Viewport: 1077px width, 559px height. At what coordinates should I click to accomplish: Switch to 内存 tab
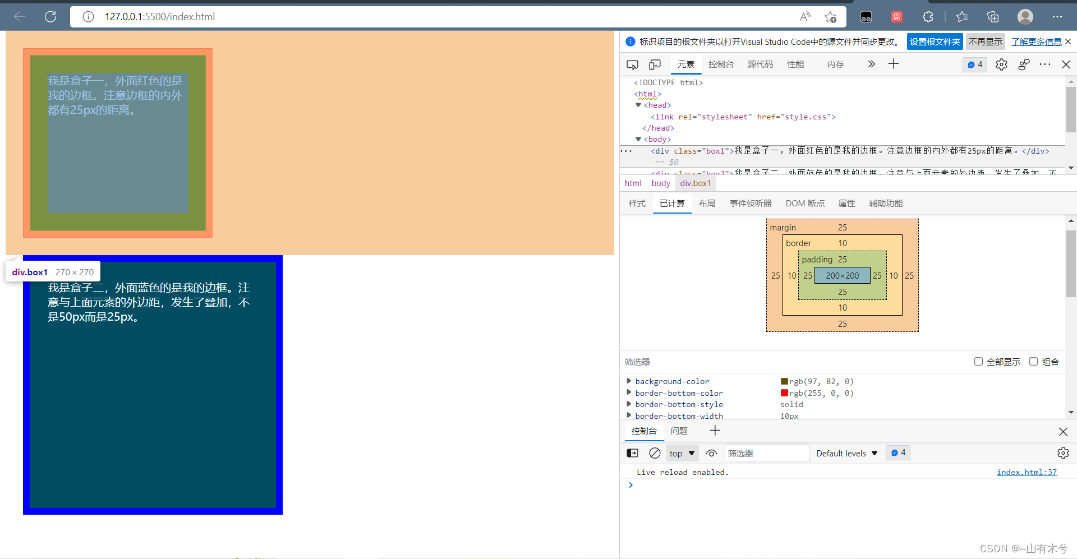835,64
